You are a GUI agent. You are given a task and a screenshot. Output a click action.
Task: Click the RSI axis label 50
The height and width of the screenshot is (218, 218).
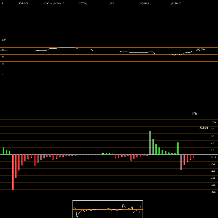(3, 57)
